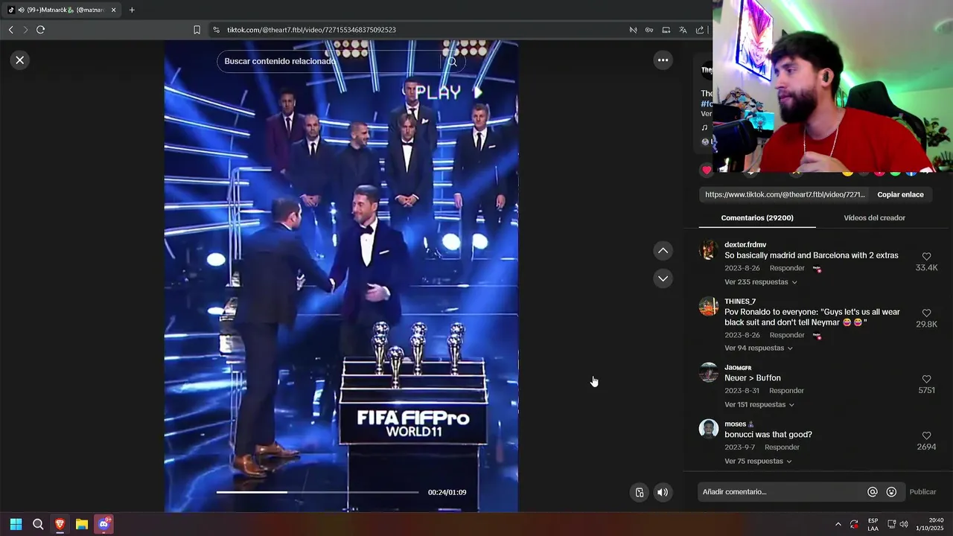Close the Matnarök browser tab

pos(113,10)
